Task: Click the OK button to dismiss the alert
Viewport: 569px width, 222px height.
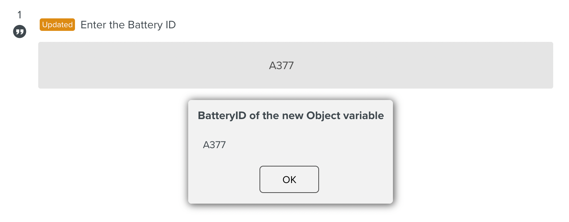Action: (x=289, y=179)
